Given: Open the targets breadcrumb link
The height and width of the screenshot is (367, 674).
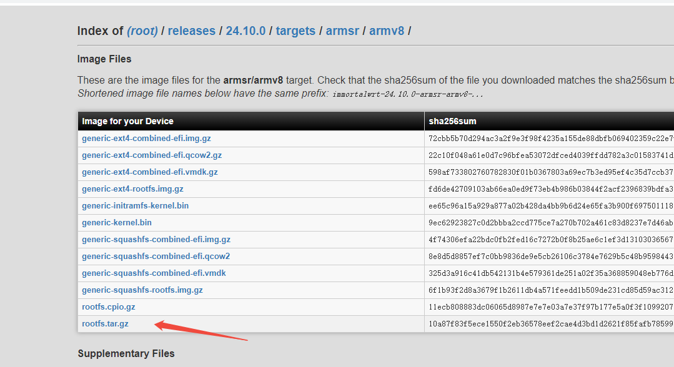Looking at the screenshot, I should [x=295, y=30].
